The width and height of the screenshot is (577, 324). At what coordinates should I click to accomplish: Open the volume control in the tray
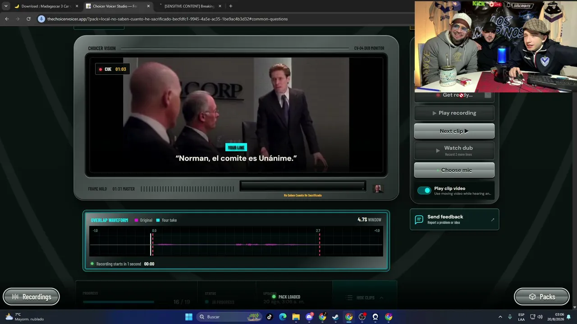(540, 317)
